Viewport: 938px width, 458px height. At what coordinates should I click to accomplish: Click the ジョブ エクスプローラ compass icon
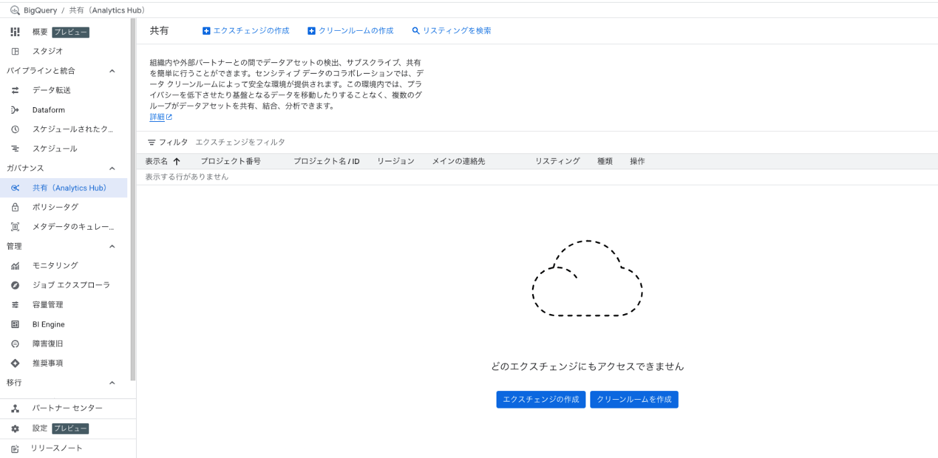point(15,285)
